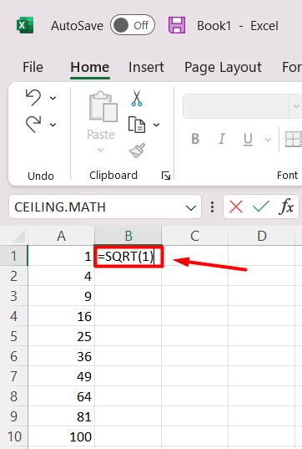Open Insert Function fx dialog
The width and height of the screenshot is (302, 449).
click(x=287, y=207)
